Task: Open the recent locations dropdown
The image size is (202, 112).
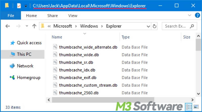Action: (x=27, y=26)
